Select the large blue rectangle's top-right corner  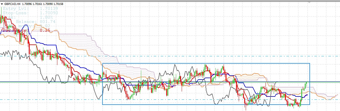point(310,63)
